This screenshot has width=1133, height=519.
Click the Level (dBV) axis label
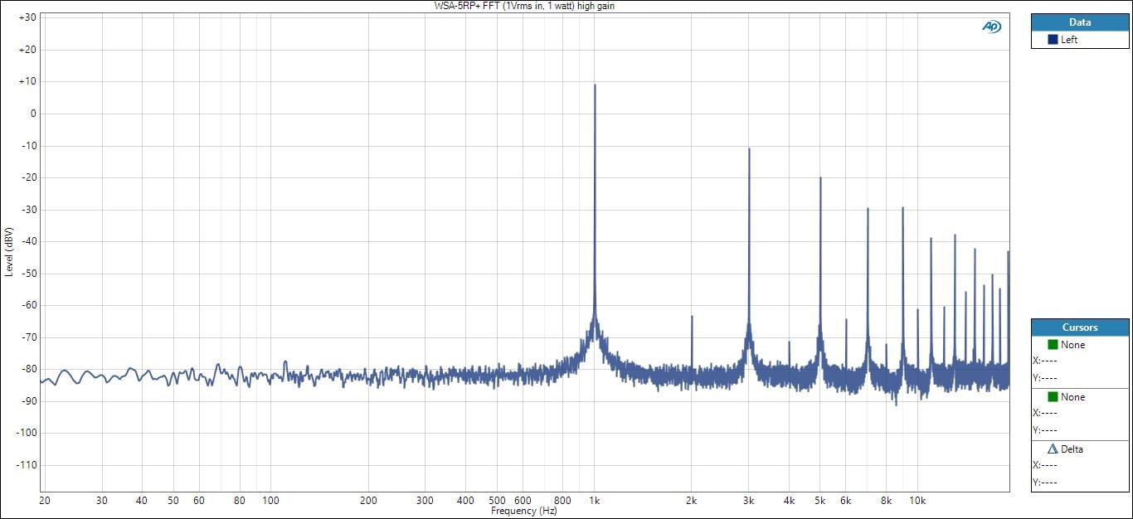(9, 251)
